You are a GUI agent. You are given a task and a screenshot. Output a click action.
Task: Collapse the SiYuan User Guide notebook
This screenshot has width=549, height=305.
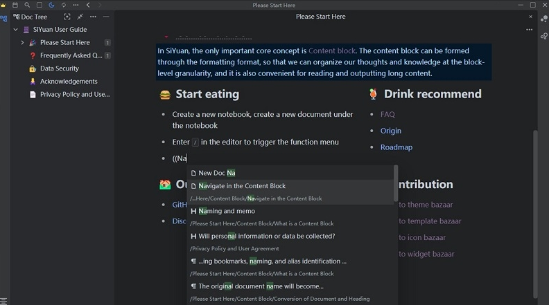16,30
